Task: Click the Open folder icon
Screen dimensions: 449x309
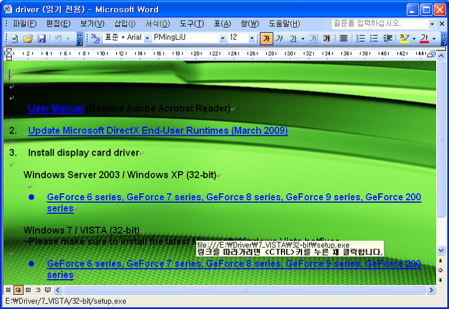Action: click(x=28, y=38)
